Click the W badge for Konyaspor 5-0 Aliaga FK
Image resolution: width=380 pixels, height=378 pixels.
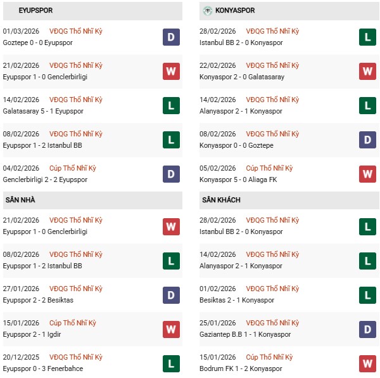368,174
